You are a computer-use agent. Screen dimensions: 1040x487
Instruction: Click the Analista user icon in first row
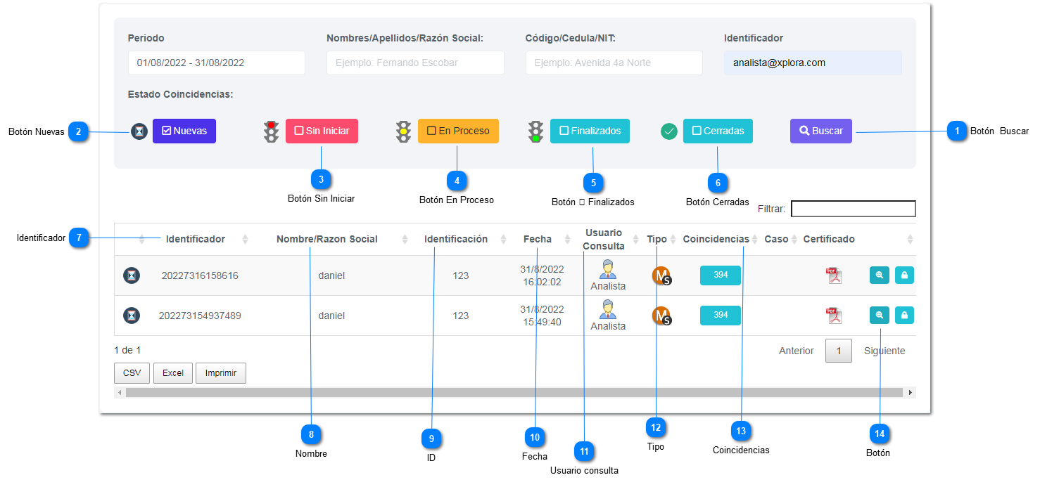(x=607, y=269)
